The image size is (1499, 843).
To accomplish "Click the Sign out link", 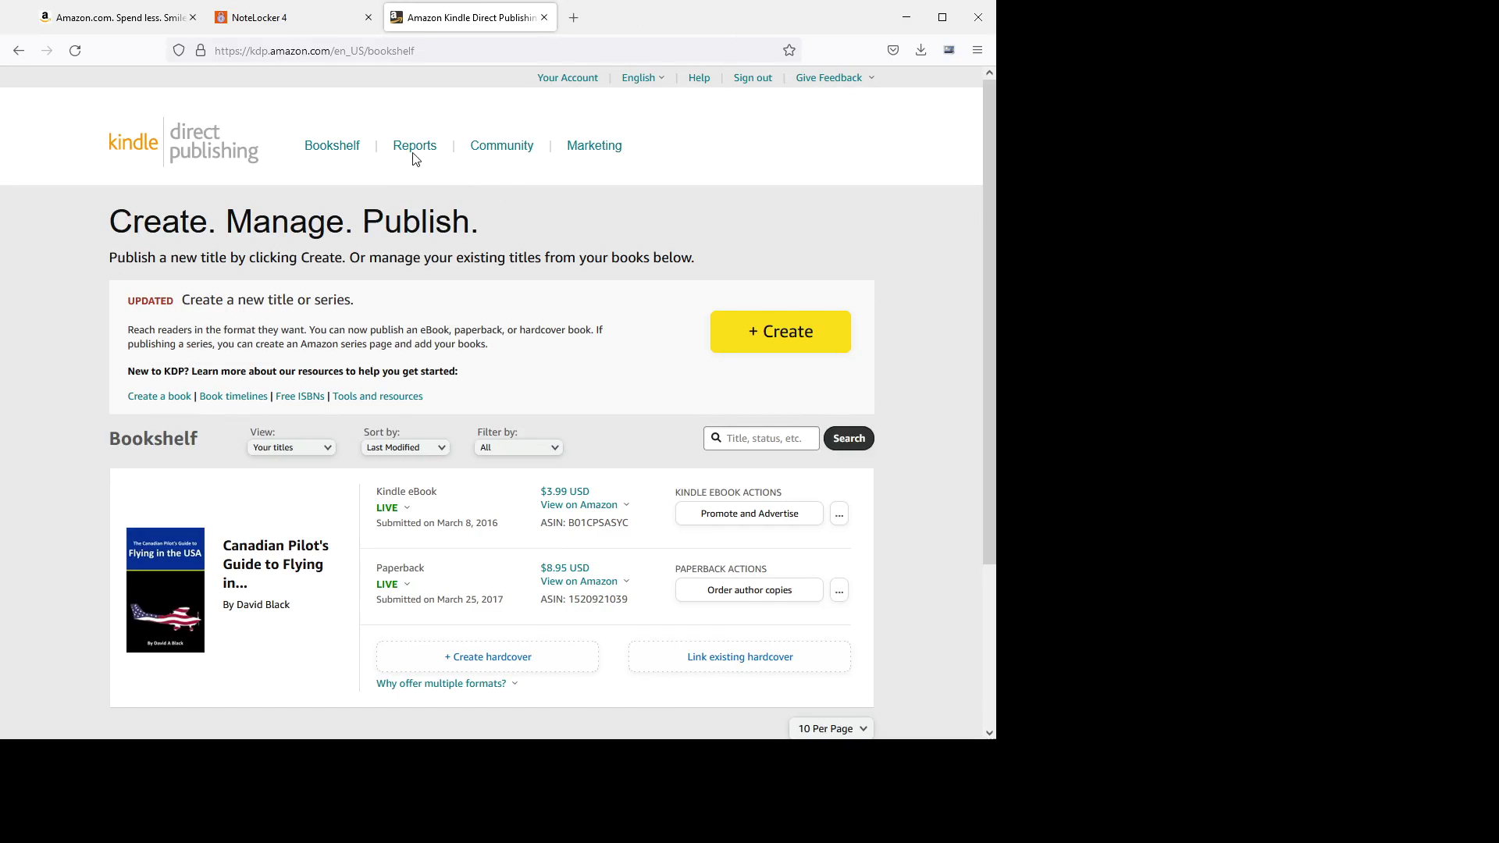I will point(753,77).
